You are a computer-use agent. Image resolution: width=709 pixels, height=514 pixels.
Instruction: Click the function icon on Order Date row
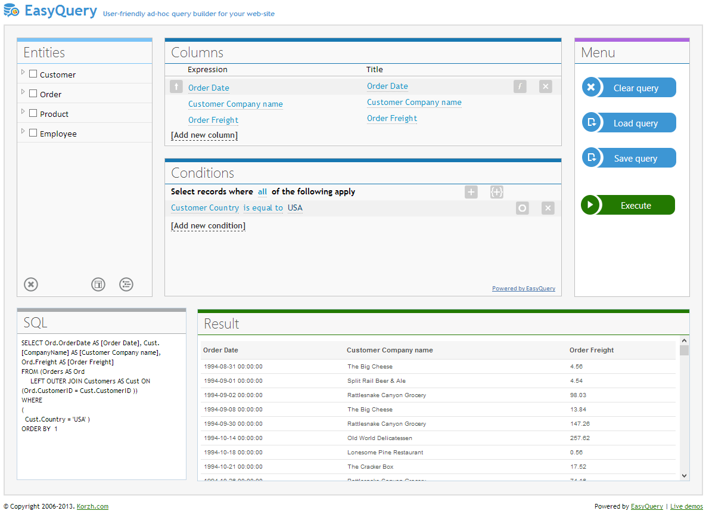coord(520,87)
